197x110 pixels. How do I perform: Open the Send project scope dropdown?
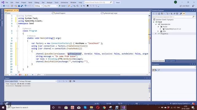[29, 13]
